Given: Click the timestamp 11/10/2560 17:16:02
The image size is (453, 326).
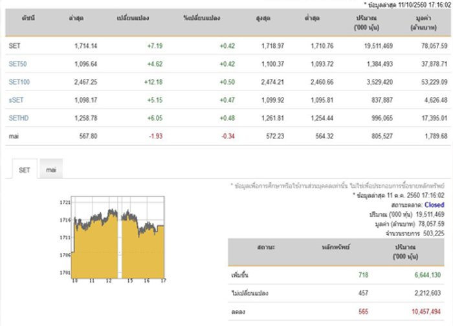Looking at the screenshot, I should click(425, 5).
